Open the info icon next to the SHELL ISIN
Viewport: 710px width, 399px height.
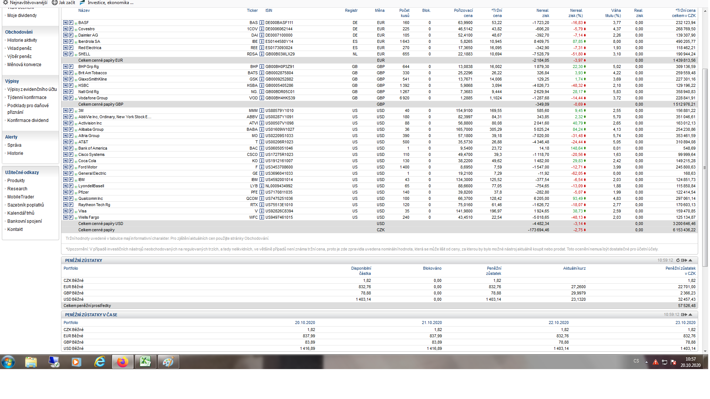pos(262,54)
